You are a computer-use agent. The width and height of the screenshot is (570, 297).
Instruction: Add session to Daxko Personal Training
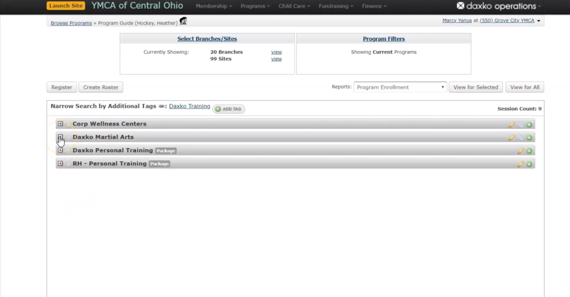tap(529, 151)
